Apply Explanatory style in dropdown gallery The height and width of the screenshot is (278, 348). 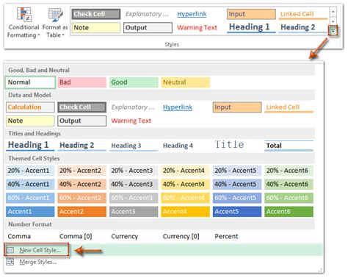pos(134,107)
